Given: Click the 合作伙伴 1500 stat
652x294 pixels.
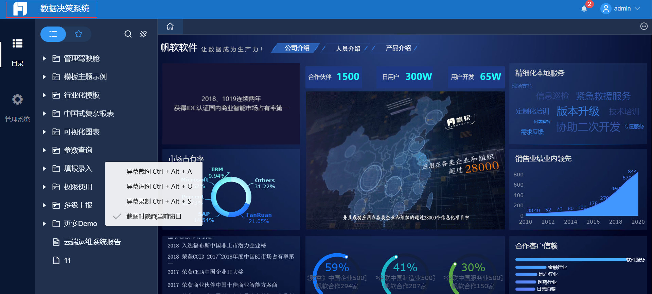Looking at the screenshot, I should click(334, 77).
